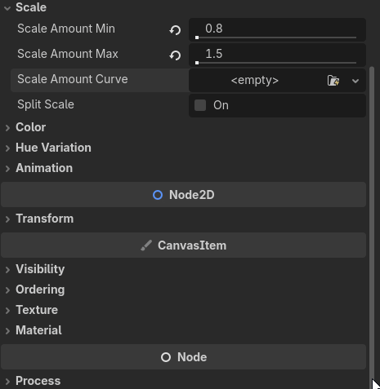Click the quick load icon for Scale Amount Curve
This screenshot has width=380, height=389.
333,81
